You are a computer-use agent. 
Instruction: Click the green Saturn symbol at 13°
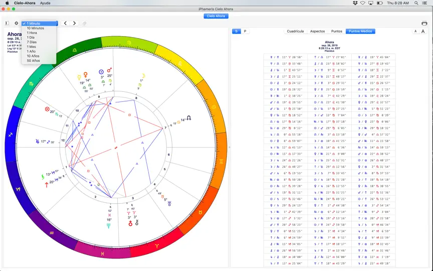point(43,177)
